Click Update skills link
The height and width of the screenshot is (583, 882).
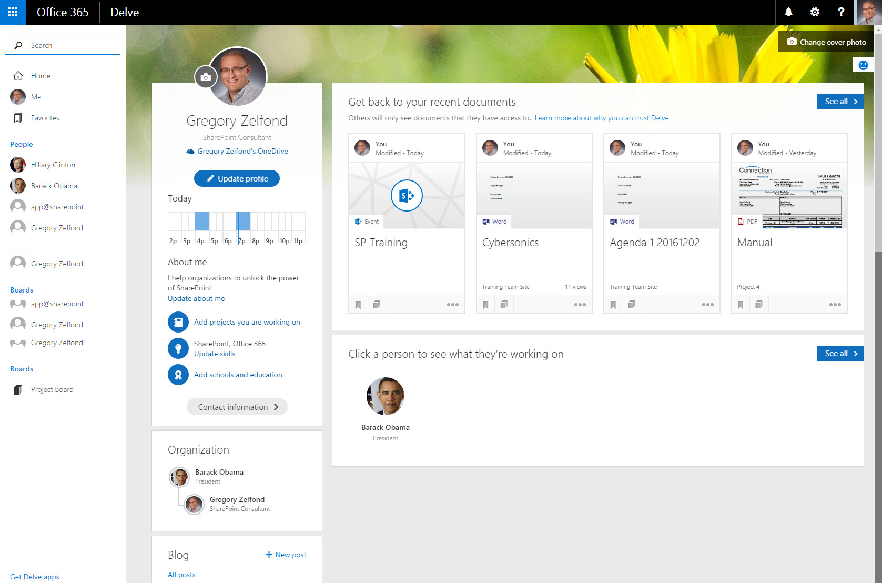click(x=215, y=354)
